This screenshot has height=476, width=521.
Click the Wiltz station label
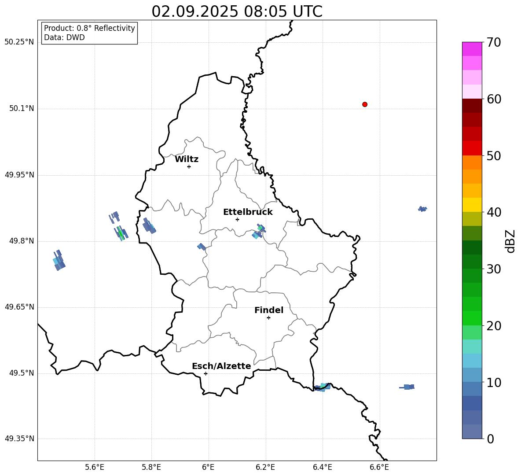coord(187,159)
